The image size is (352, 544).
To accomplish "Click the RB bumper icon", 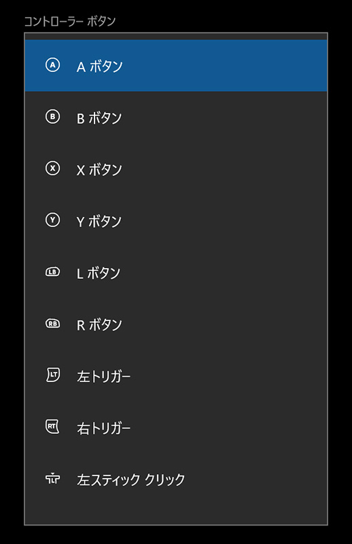I will pyautogui.click(x=53, y=324).
